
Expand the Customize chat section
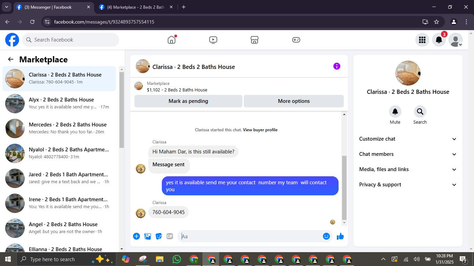click(408, 139)
